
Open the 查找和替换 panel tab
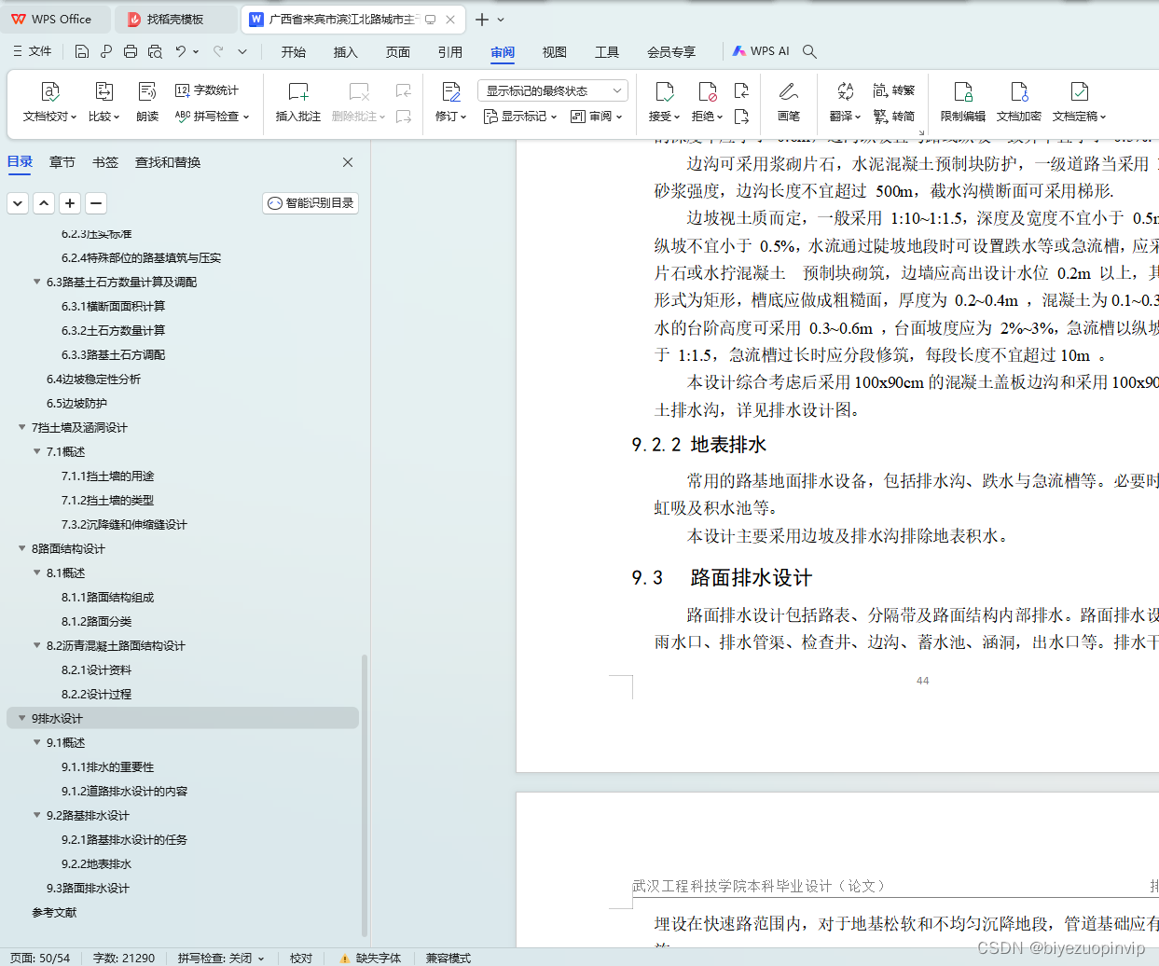pyautogui.click(x=168, y=162)
